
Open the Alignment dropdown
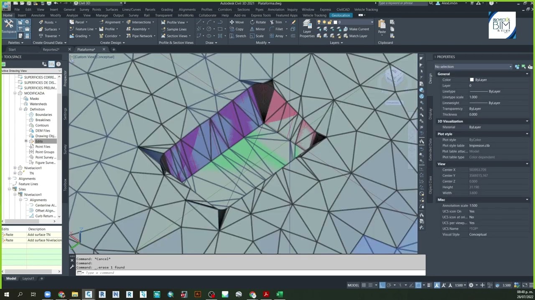pyautogui.click(x=111, y=22)
